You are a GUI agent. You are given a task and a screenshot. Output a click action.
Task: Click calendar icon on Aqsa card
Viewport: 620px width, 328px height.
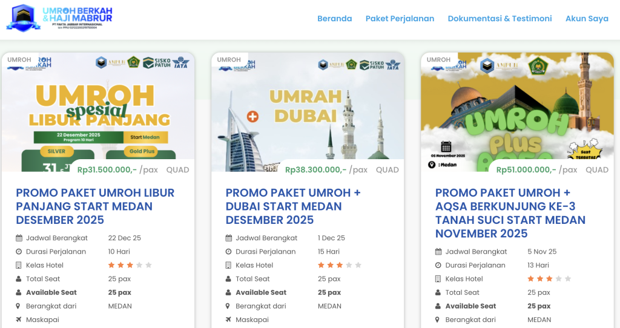[x=438, y=252]
